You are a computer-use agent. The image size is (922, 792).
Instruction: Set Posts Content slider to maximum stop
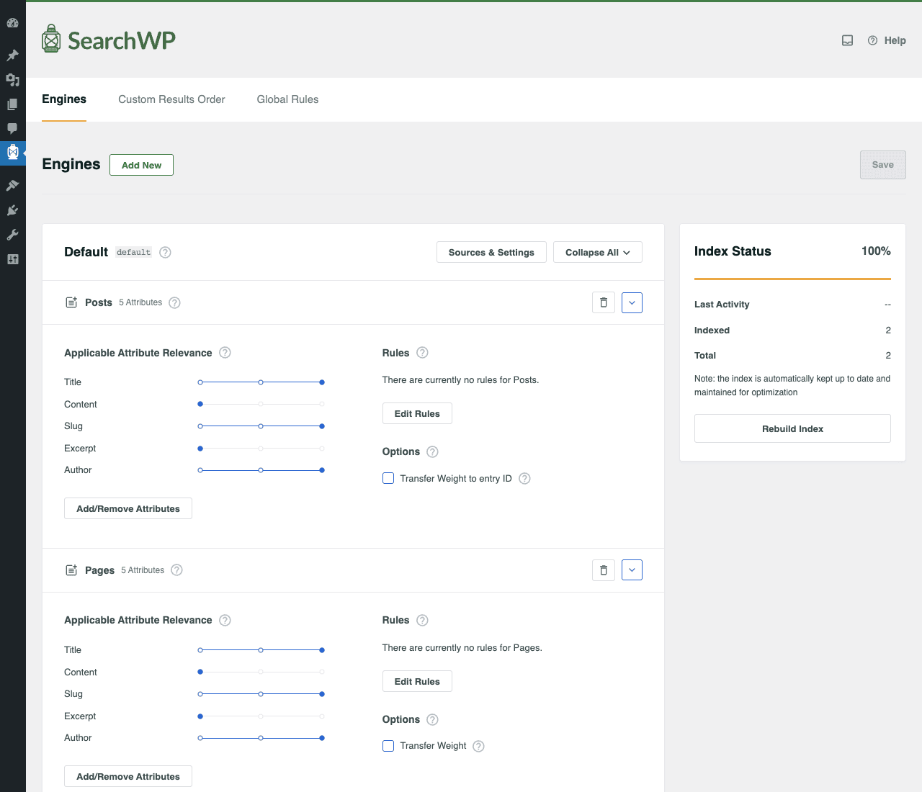pyautogui.click(x=322, y=404)
